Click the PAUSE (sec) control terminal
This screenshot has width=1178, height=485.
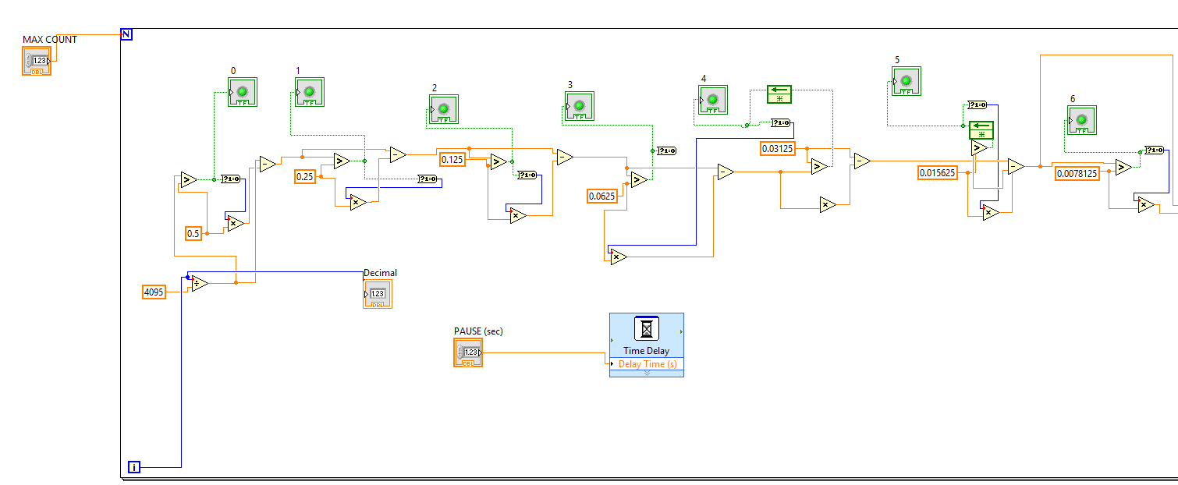coord(468,352)
